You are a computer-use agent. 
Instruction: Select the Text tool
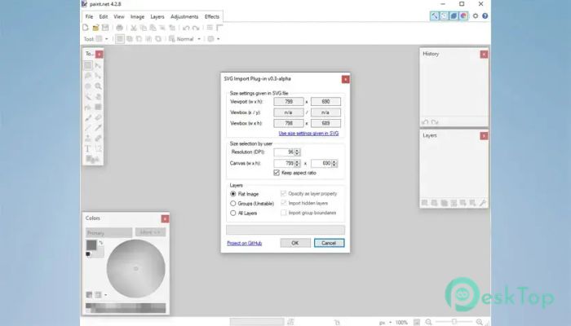pyautogui.click(x=88, y=148)
